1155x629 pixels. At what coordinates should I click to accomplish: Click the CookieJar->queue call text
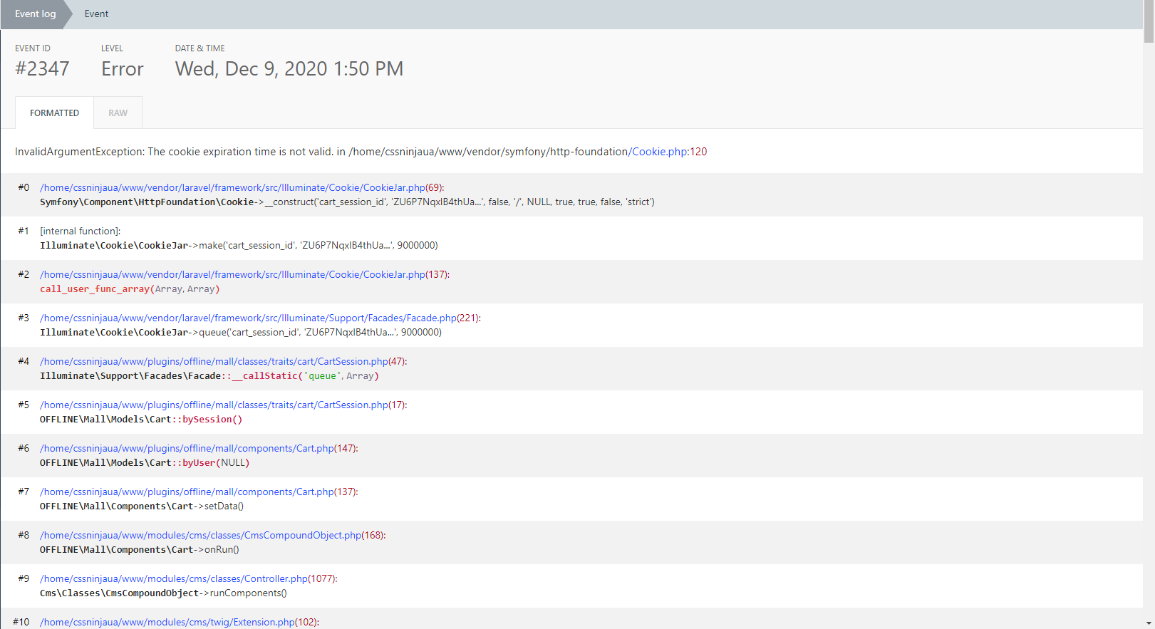[241, 333]
